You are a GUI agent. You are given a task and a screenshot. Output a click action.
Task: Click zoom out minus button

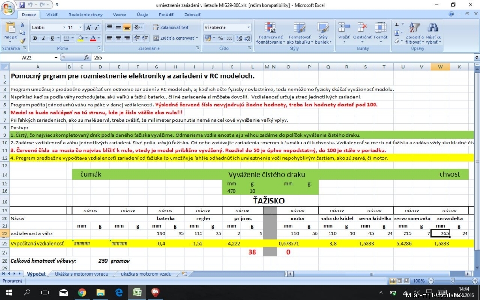431,281
